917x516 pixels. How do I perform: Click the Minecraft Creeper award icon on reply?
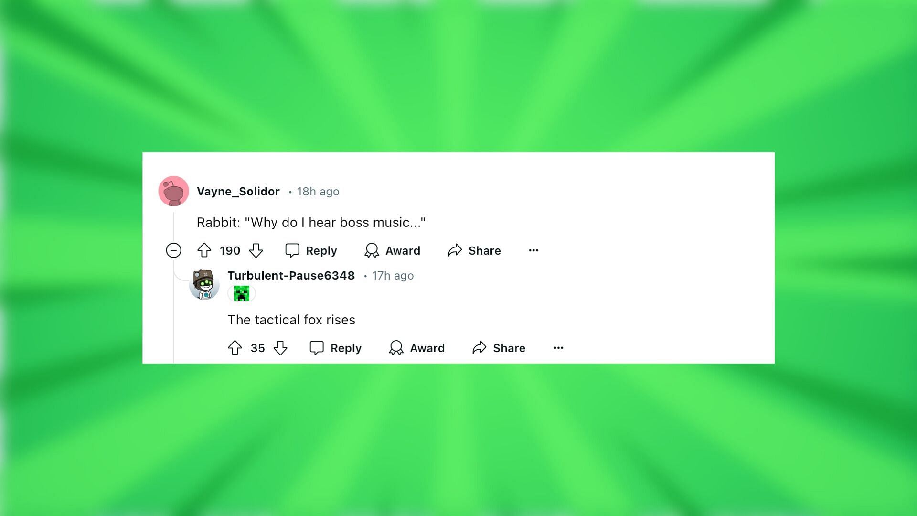[x=241, y=294]
